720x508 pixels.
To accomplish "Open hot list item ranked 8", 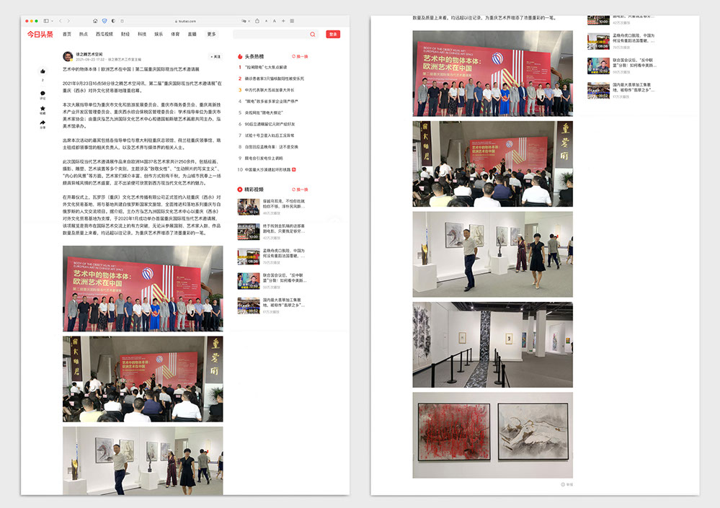I will [x=267, y=147].
